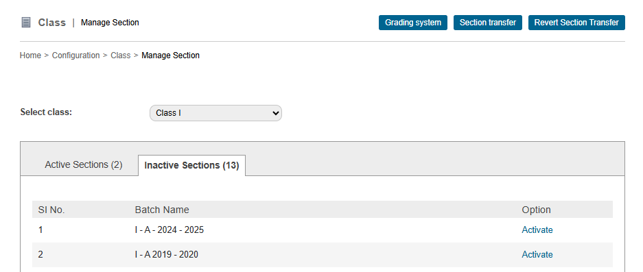Click the Option column header
Image resolution: width=643 pixels, height=272 pixels.
(x=537, y=210)
